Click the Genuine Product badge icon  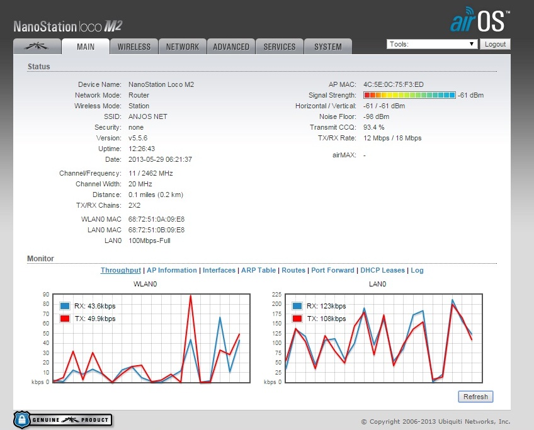coord(63,420)
